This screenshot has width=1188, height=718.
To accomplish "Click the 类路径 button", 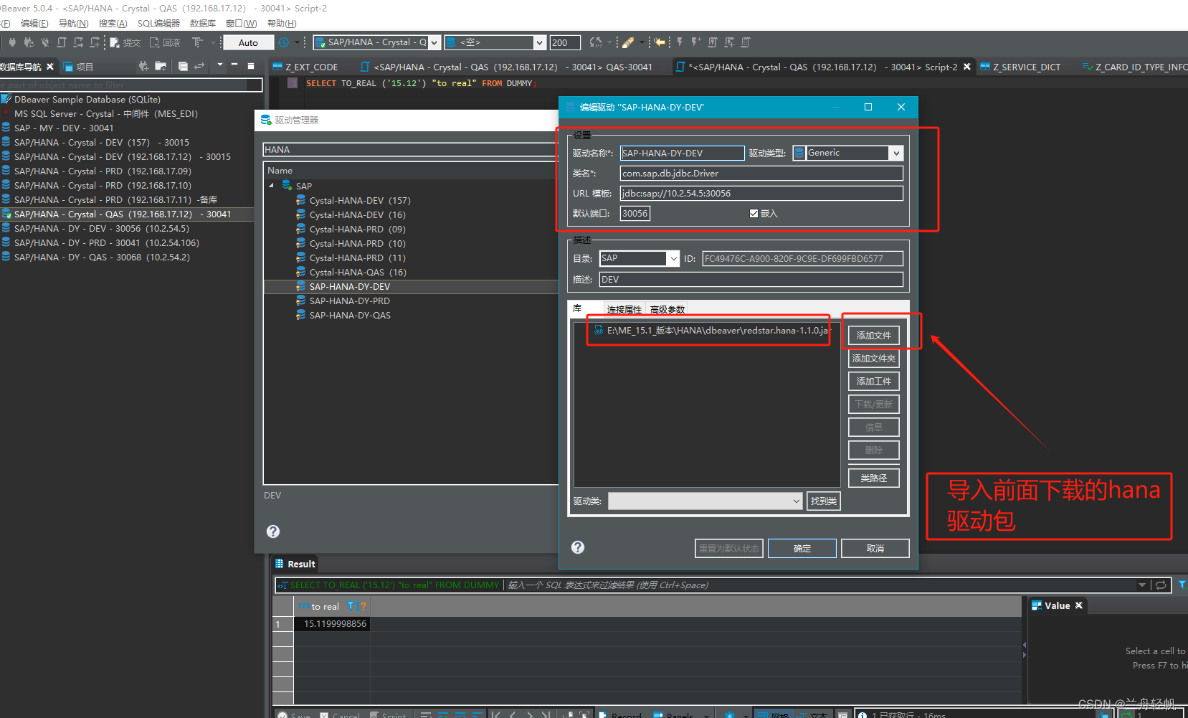I will click(873, 478).
